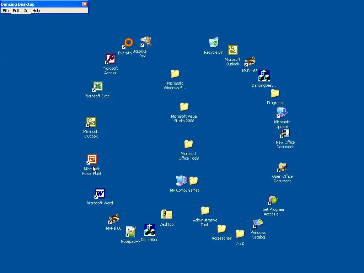Image resolution: width=364 pixels, height=273 pixels.
Task: Open the File menu in Dancing Desktop
Action: [6, 11]
